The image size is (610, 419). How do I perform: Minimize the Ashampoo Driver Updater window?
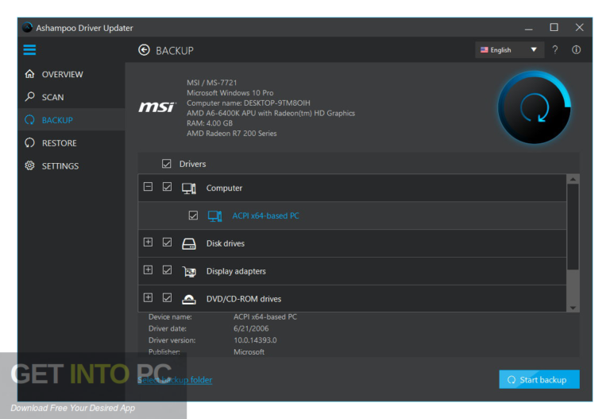pyautogui.click(x=529, y=28)
